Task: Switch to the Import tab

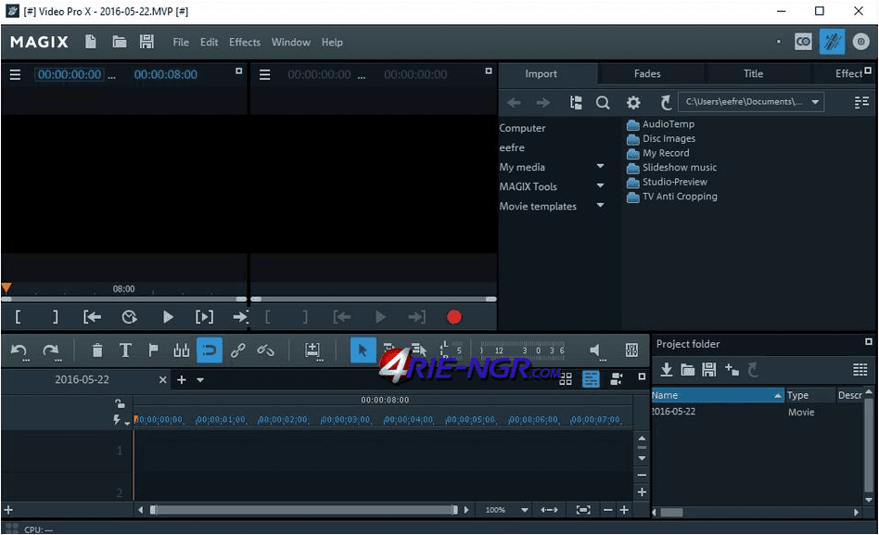Action: [x=541, y=73]
